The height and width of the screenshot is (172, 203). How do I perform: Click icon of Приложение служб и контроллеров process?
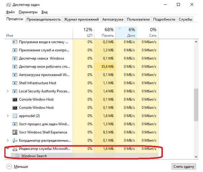15,50
